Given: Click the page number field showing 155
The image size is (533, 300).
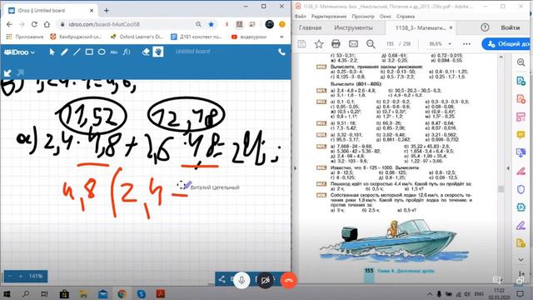Looking at the screenshot, I should pyautogui.click(x=390, y=44).
